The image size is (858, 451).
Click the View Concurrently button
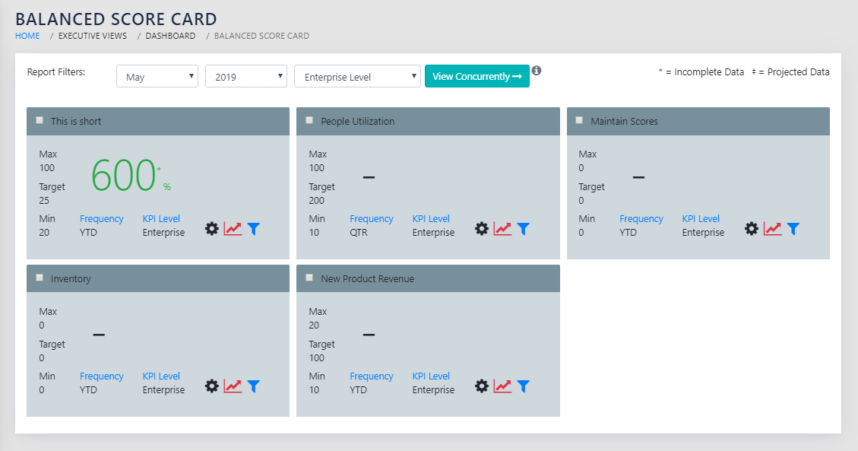click(476, 76)
